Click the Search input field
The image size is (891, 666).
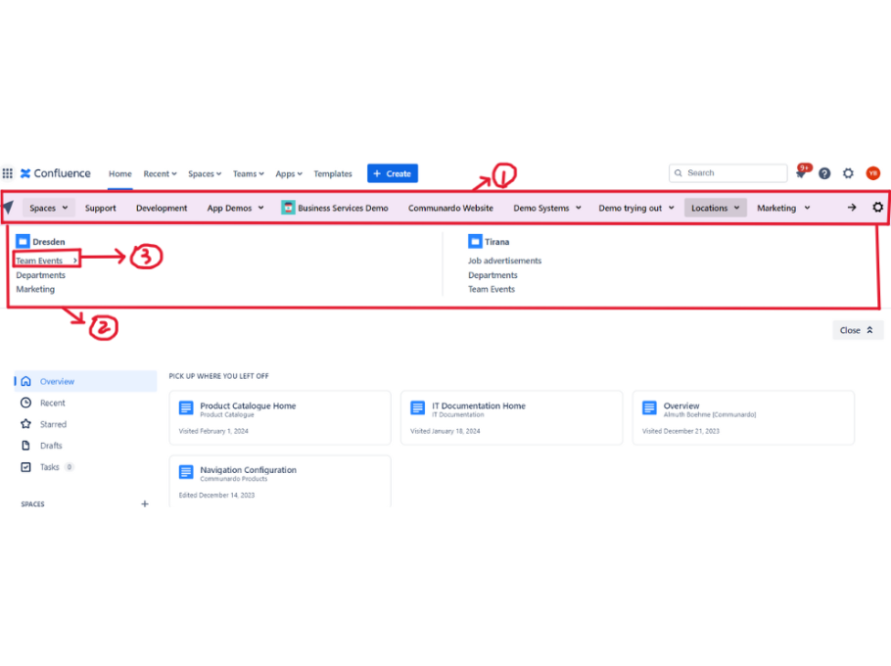(x=729, y=172)
